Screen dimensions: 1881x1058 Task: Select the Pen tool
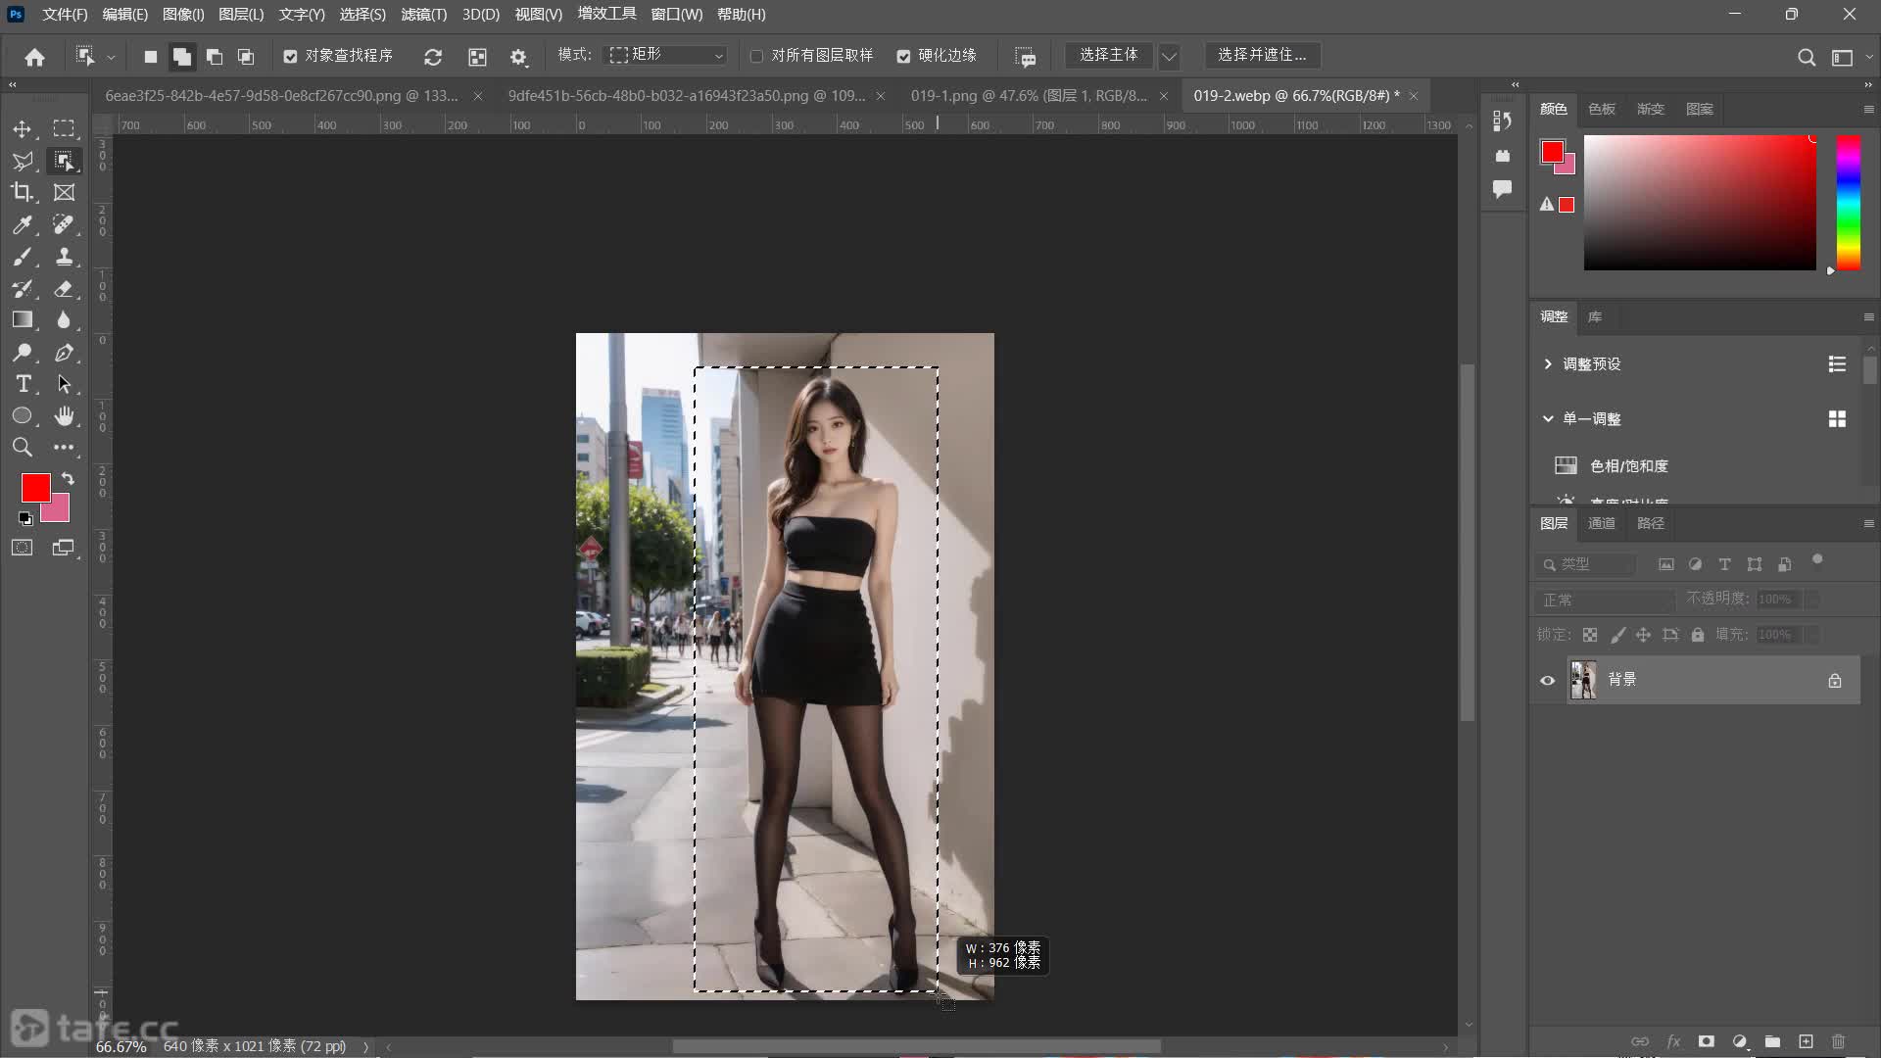click(64, 353)
